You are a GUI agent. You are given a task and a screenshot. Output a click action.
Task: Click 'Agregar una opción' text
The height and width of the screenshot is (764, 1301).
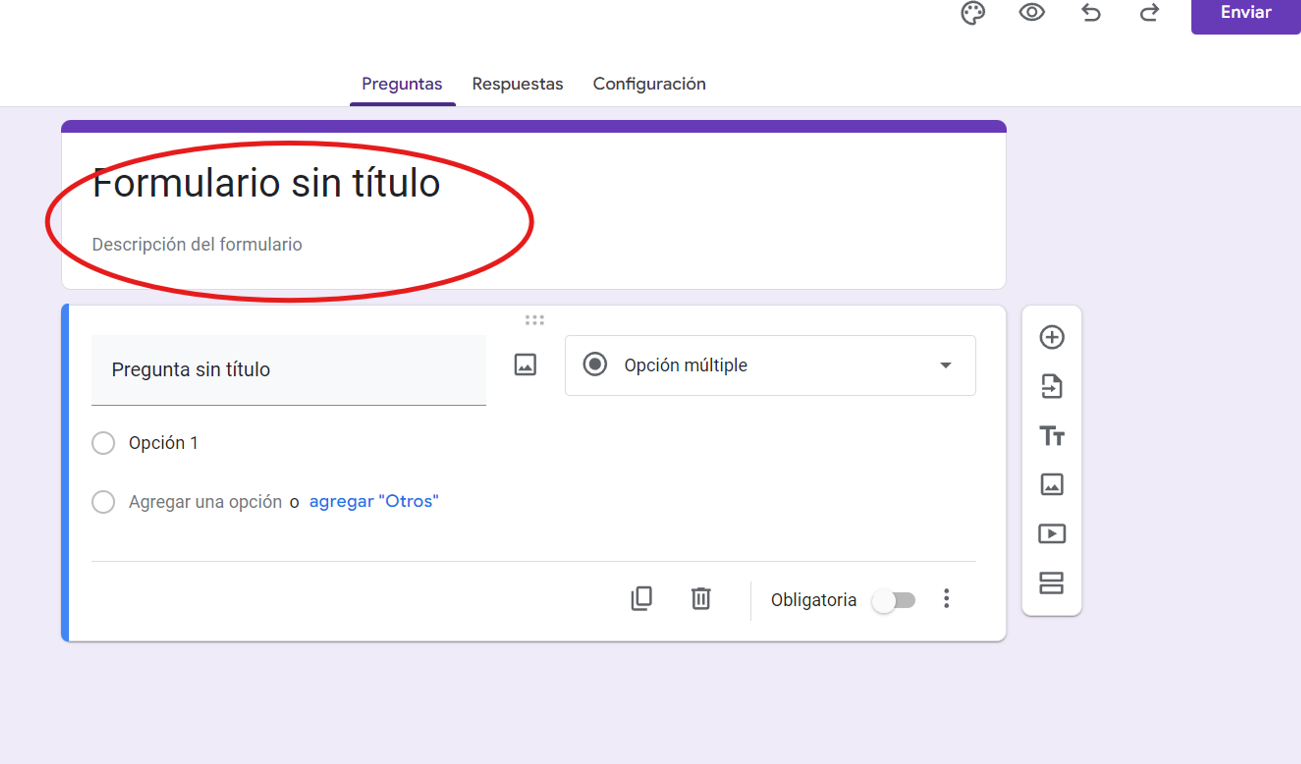click(x=205, y=502)
